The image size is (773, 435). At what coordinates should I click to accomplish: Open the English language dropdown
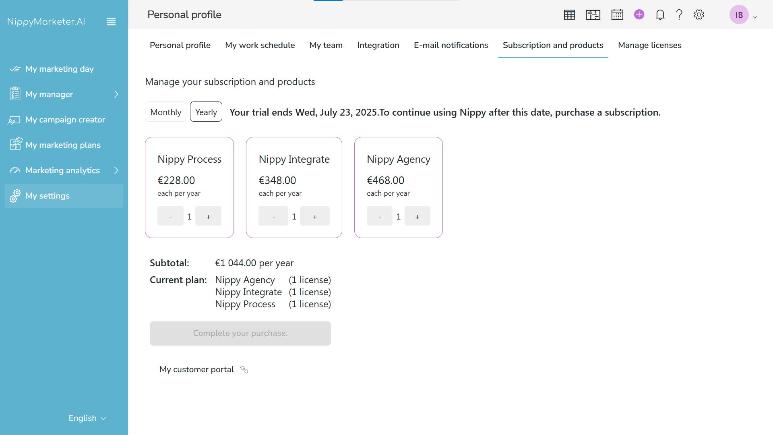click(87, 418)
